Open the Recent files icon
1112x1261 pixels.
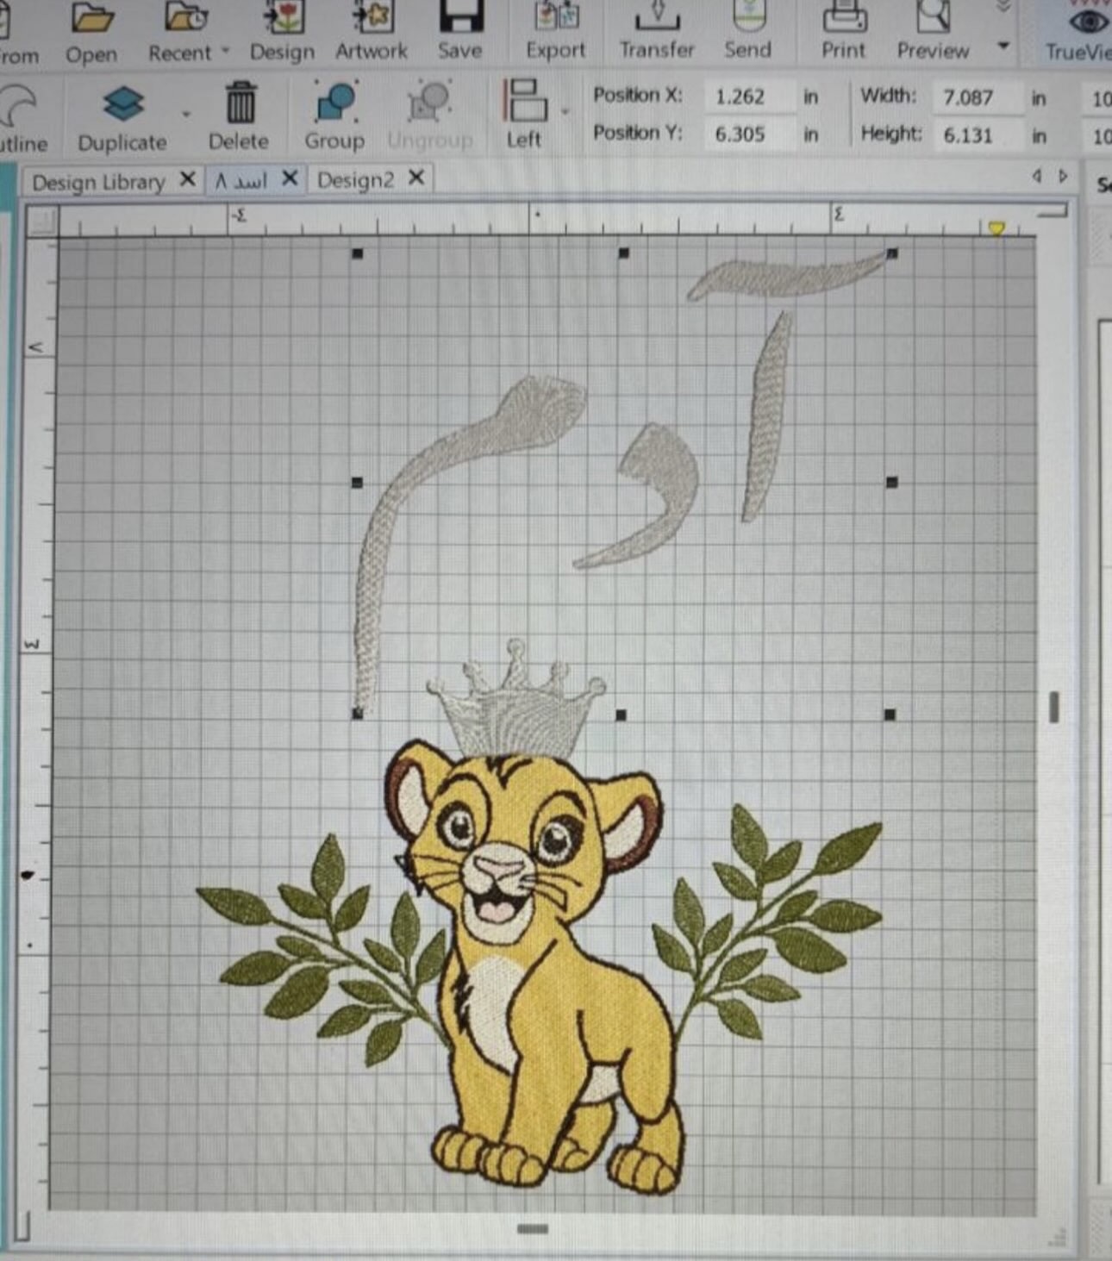pos(187,17)
